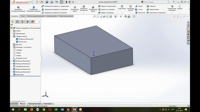Open the Справочная геометрия dropdown arrow
This screenshot has width=200, height=112.
[172, 13]
